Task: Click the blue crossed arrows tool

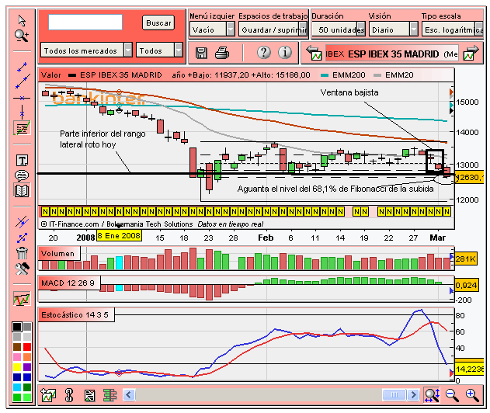Action: pyautogui.click(x=22, y=238)
